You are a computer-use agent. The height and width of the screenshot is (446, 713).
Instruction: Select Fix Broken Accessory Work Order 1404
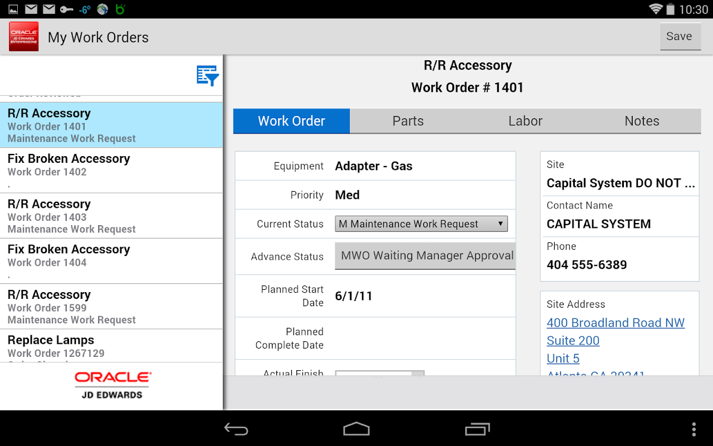pos(111,261)
